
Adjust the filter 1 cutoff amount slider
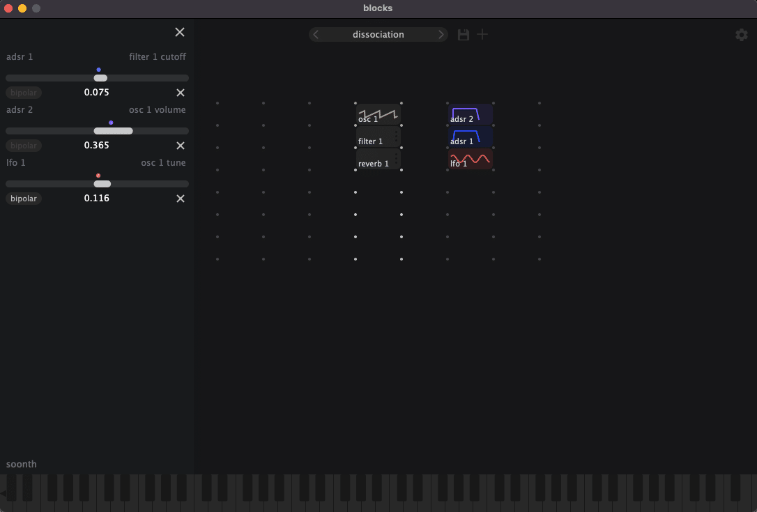(x=97, y=78)
